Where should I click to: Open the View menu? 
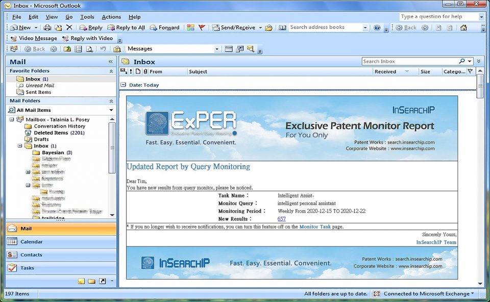pos(52,17)
